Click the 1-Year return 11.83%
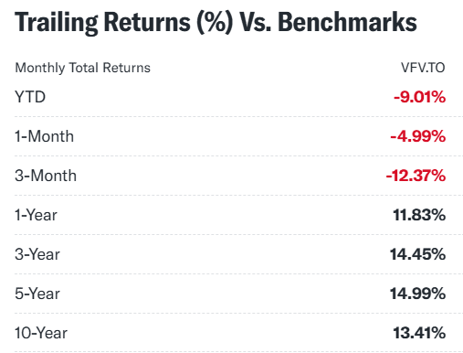 pyautogui.click(x=419, y=215)
